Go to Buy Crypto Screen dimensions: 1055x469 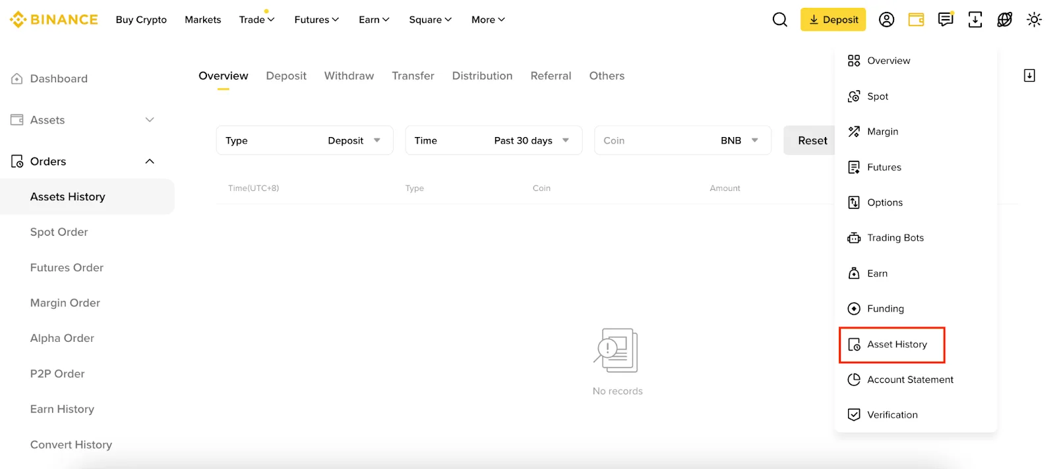[141, 20]
